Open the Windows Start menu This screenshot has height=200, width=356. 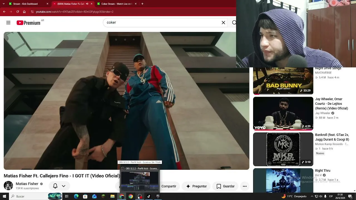(4, 196)
